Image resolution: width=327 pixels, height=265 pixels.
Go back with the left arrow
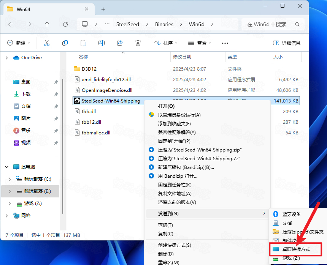pos(11,24)
